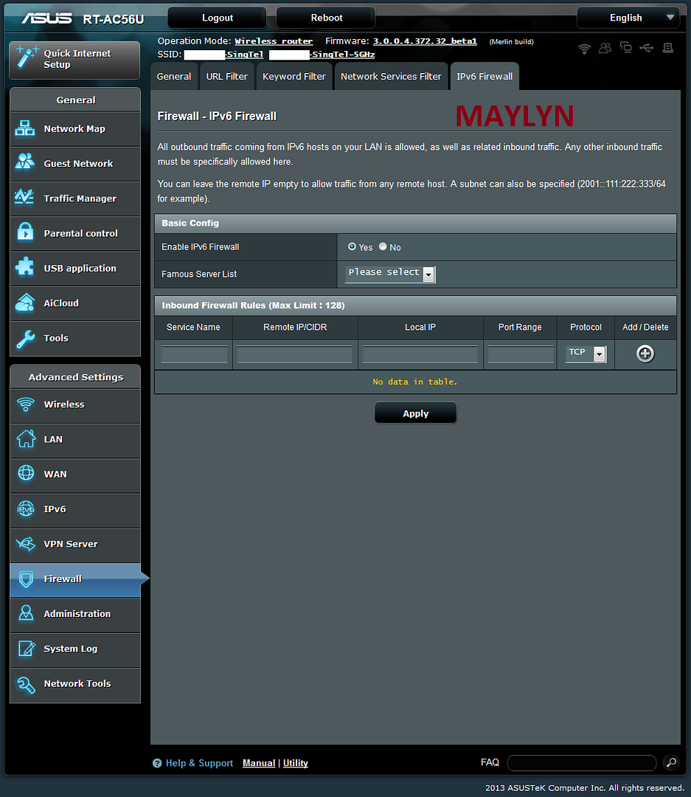Click the Apply button
Viewport: 691px width, 797px height.
tap(415, 413)
